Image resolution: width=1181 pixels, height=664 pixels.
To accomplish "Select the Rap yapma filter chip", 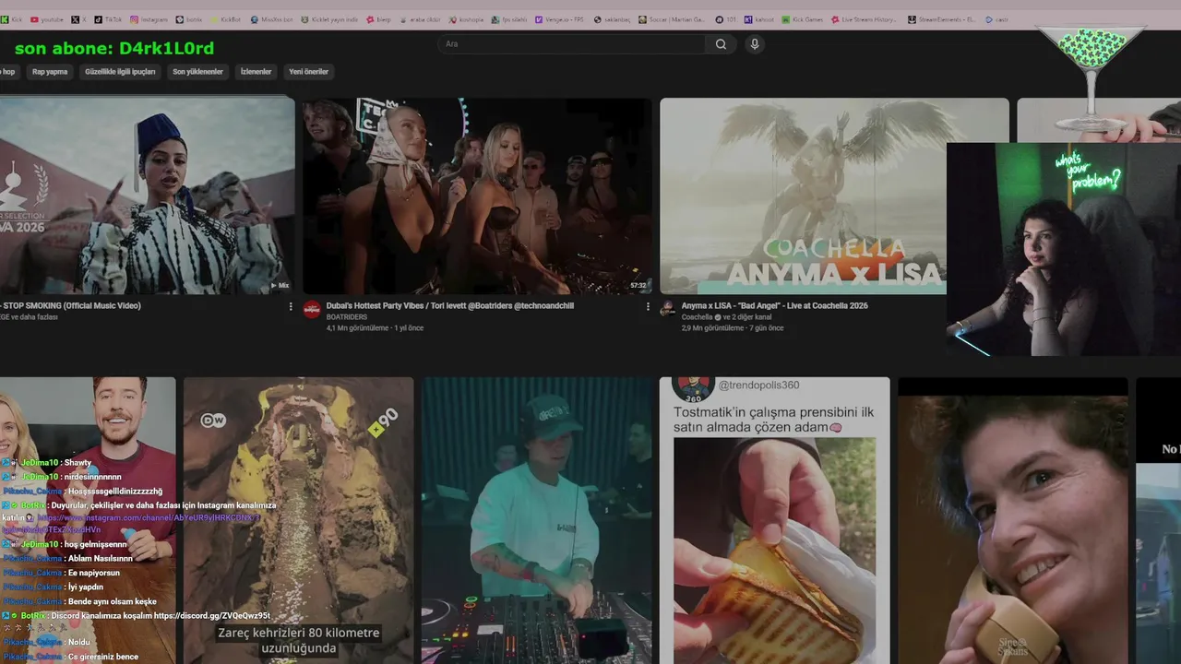I will point(50,71).
